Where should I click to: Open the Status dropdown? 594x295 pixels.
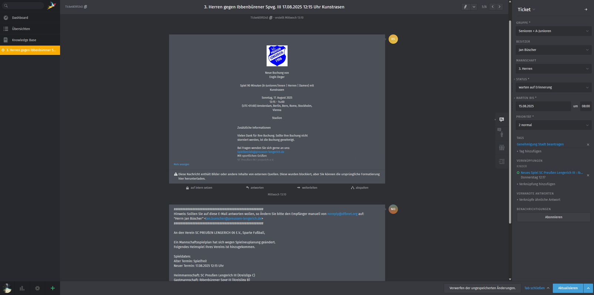pos(553,87)
